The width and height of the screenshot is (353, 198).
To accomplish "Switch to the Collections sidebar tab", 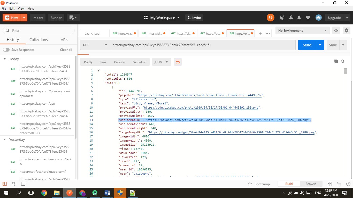I will pos(39,40).
